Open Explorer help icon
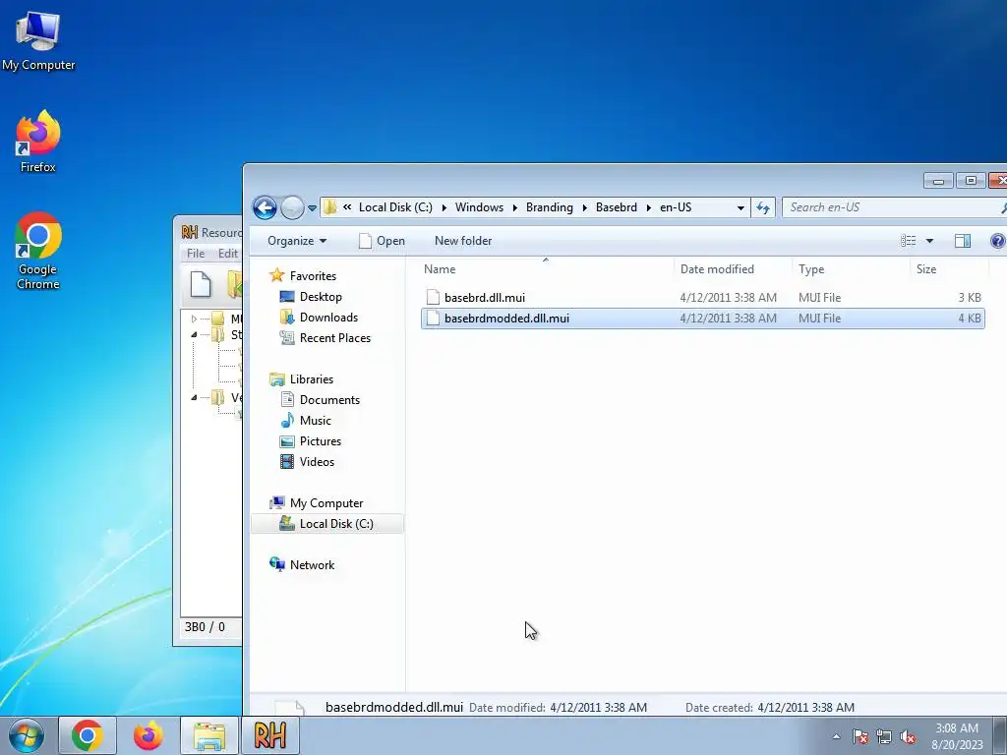The height and width of the screenshot is (755, 1007). pyautogui.click(x=997, y=241)
